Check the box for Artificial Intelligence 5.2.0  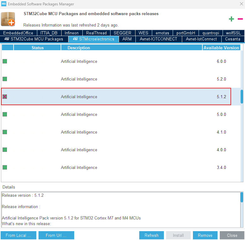tap(5, 79)
